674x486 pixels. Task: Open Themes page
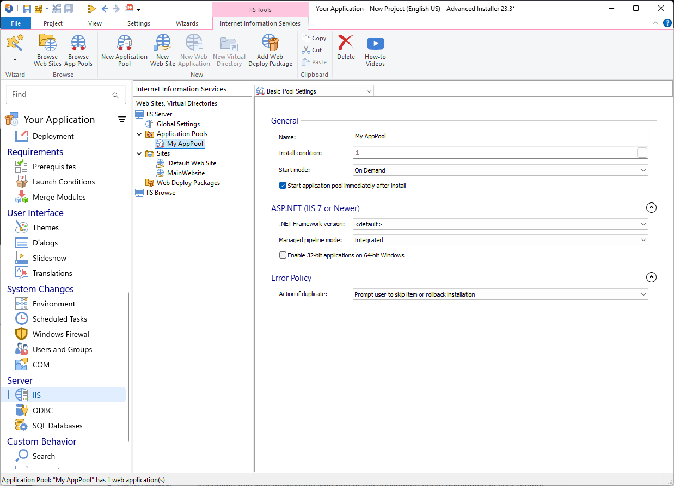click(46, 227)
